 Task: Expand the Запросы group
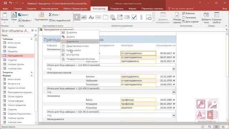31,72
